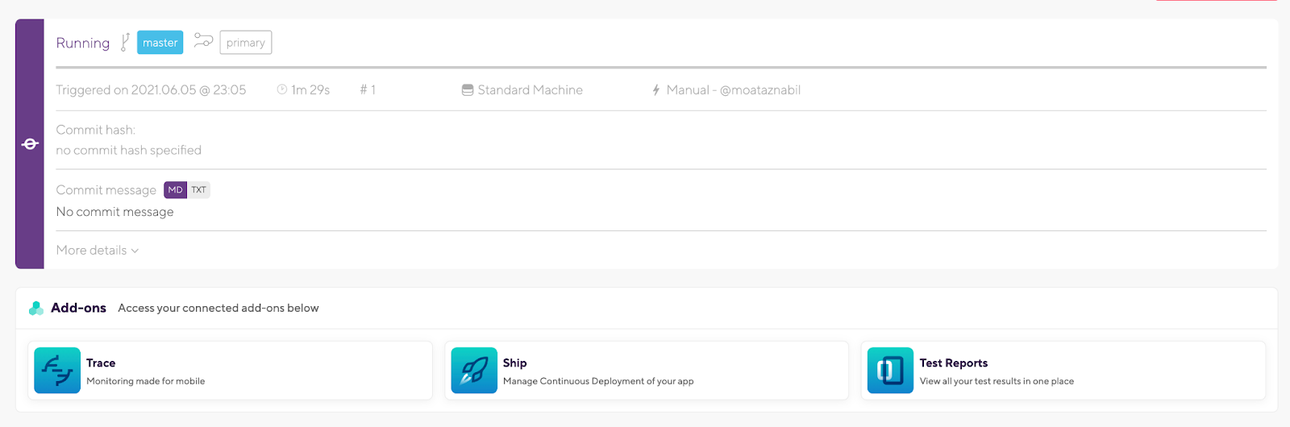Screen dimensions: 1290x427
Task: Click the 1m 29s build duration
Action: [x=310, y=90]
